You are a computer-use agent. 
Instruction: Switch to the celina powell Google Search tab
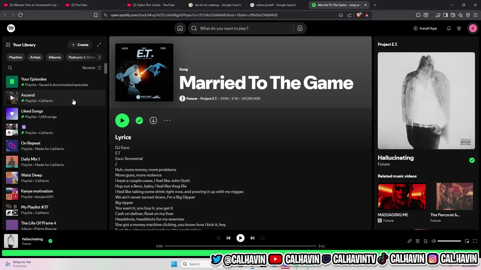click(x=277, y=5)
